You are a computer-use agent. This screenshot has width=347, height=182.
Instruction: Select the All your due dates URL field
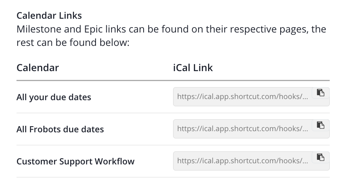coord(243,96)
